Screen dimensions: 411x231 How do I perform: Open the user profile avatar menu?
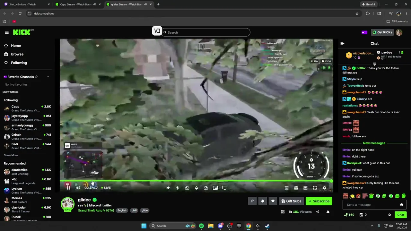[399, 32]
